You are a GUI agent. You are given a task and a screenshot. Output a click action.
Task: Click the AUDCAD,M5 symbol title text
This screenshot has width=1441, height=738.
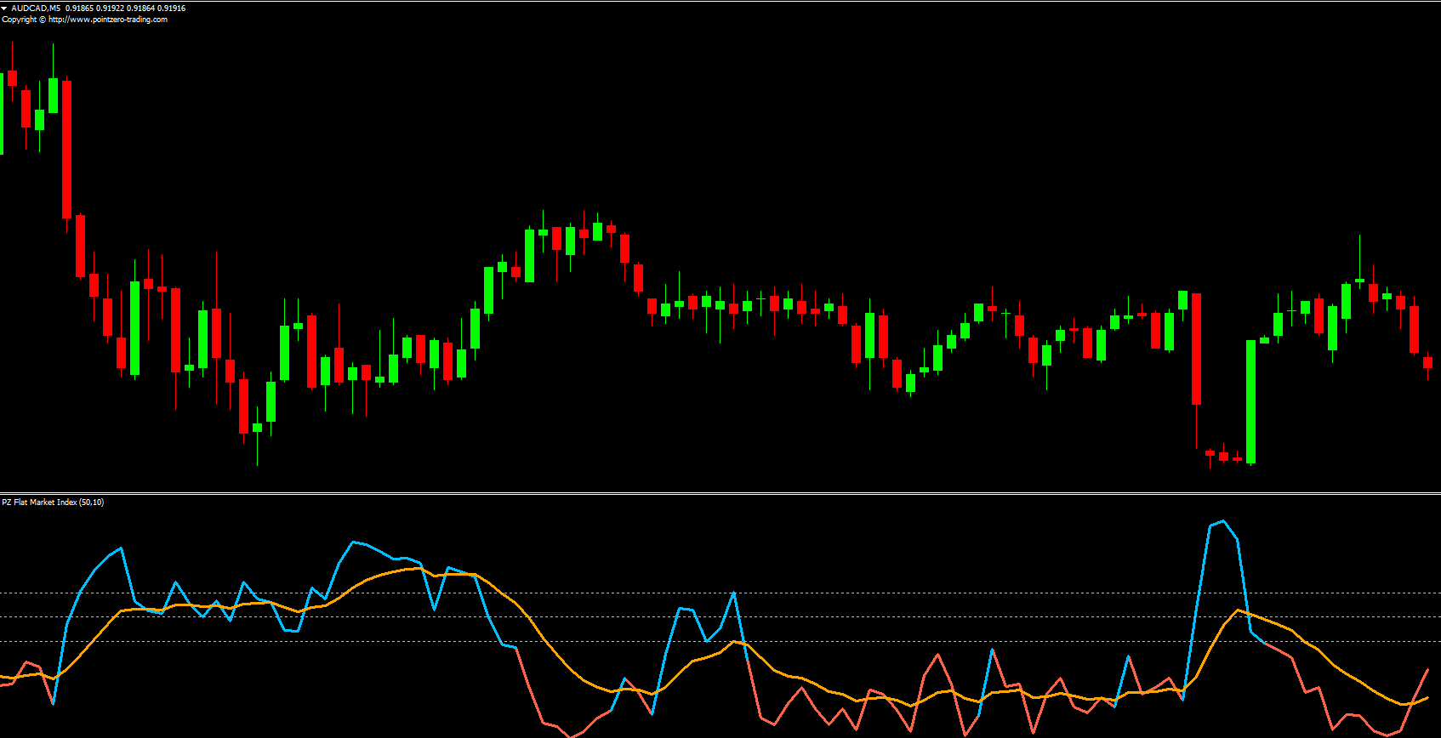[x=36, y=9]
